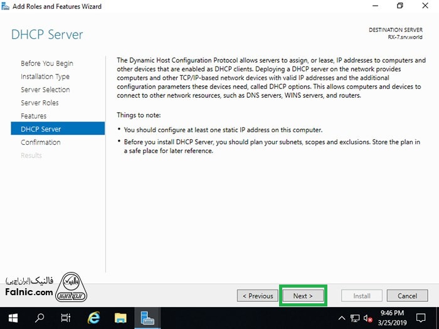The height and width of the screenshot is (329, 439).
Task: Open the Windows Start menu
Action: (x=13, y=318)
